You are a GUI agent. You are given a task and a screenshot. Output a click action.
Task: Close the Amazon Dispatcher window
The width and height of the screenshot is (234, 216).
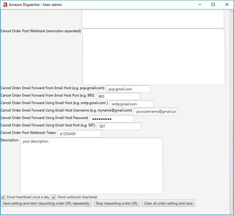226,4
